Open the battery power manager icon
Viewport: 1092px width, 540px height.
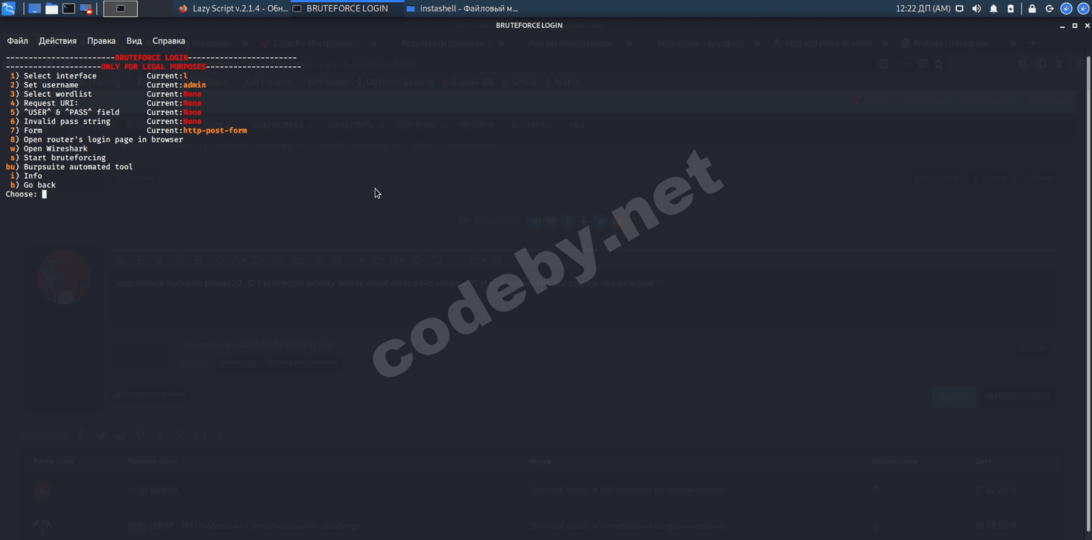1011,9
